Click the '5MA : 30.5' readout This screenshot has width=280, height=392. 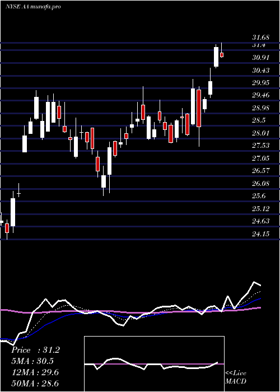pos(32,361)
